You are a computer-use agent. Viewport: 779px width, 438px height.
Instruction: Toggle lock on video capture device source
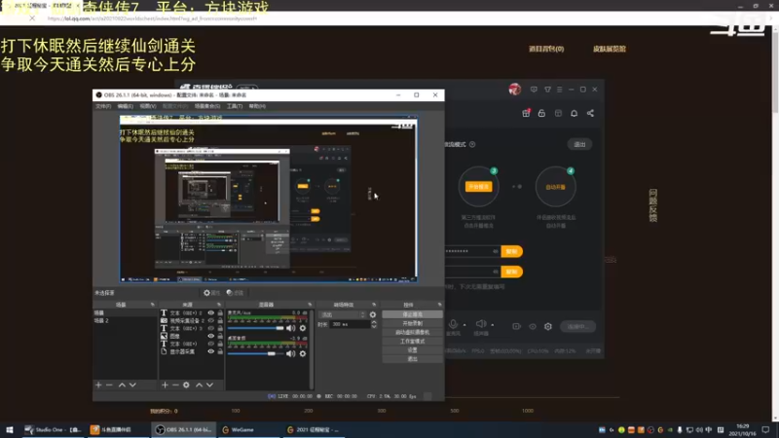click(x=220, y=321)
